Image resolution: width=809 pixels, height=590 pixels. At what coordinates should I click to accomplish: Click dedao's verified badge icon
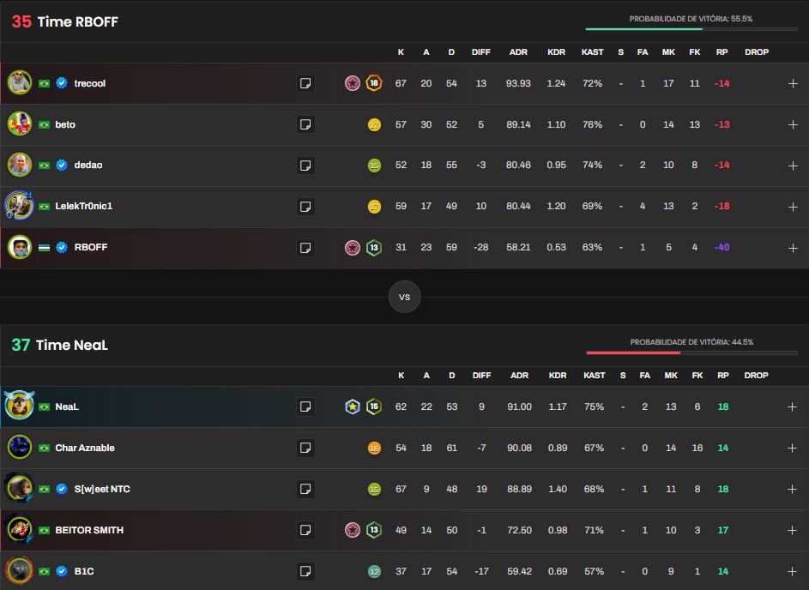pos(62,166)
